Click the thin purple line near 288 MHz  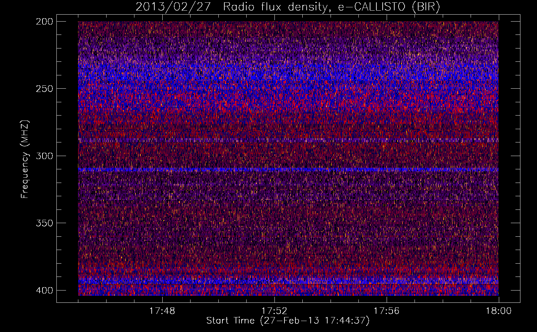[288, 140]
